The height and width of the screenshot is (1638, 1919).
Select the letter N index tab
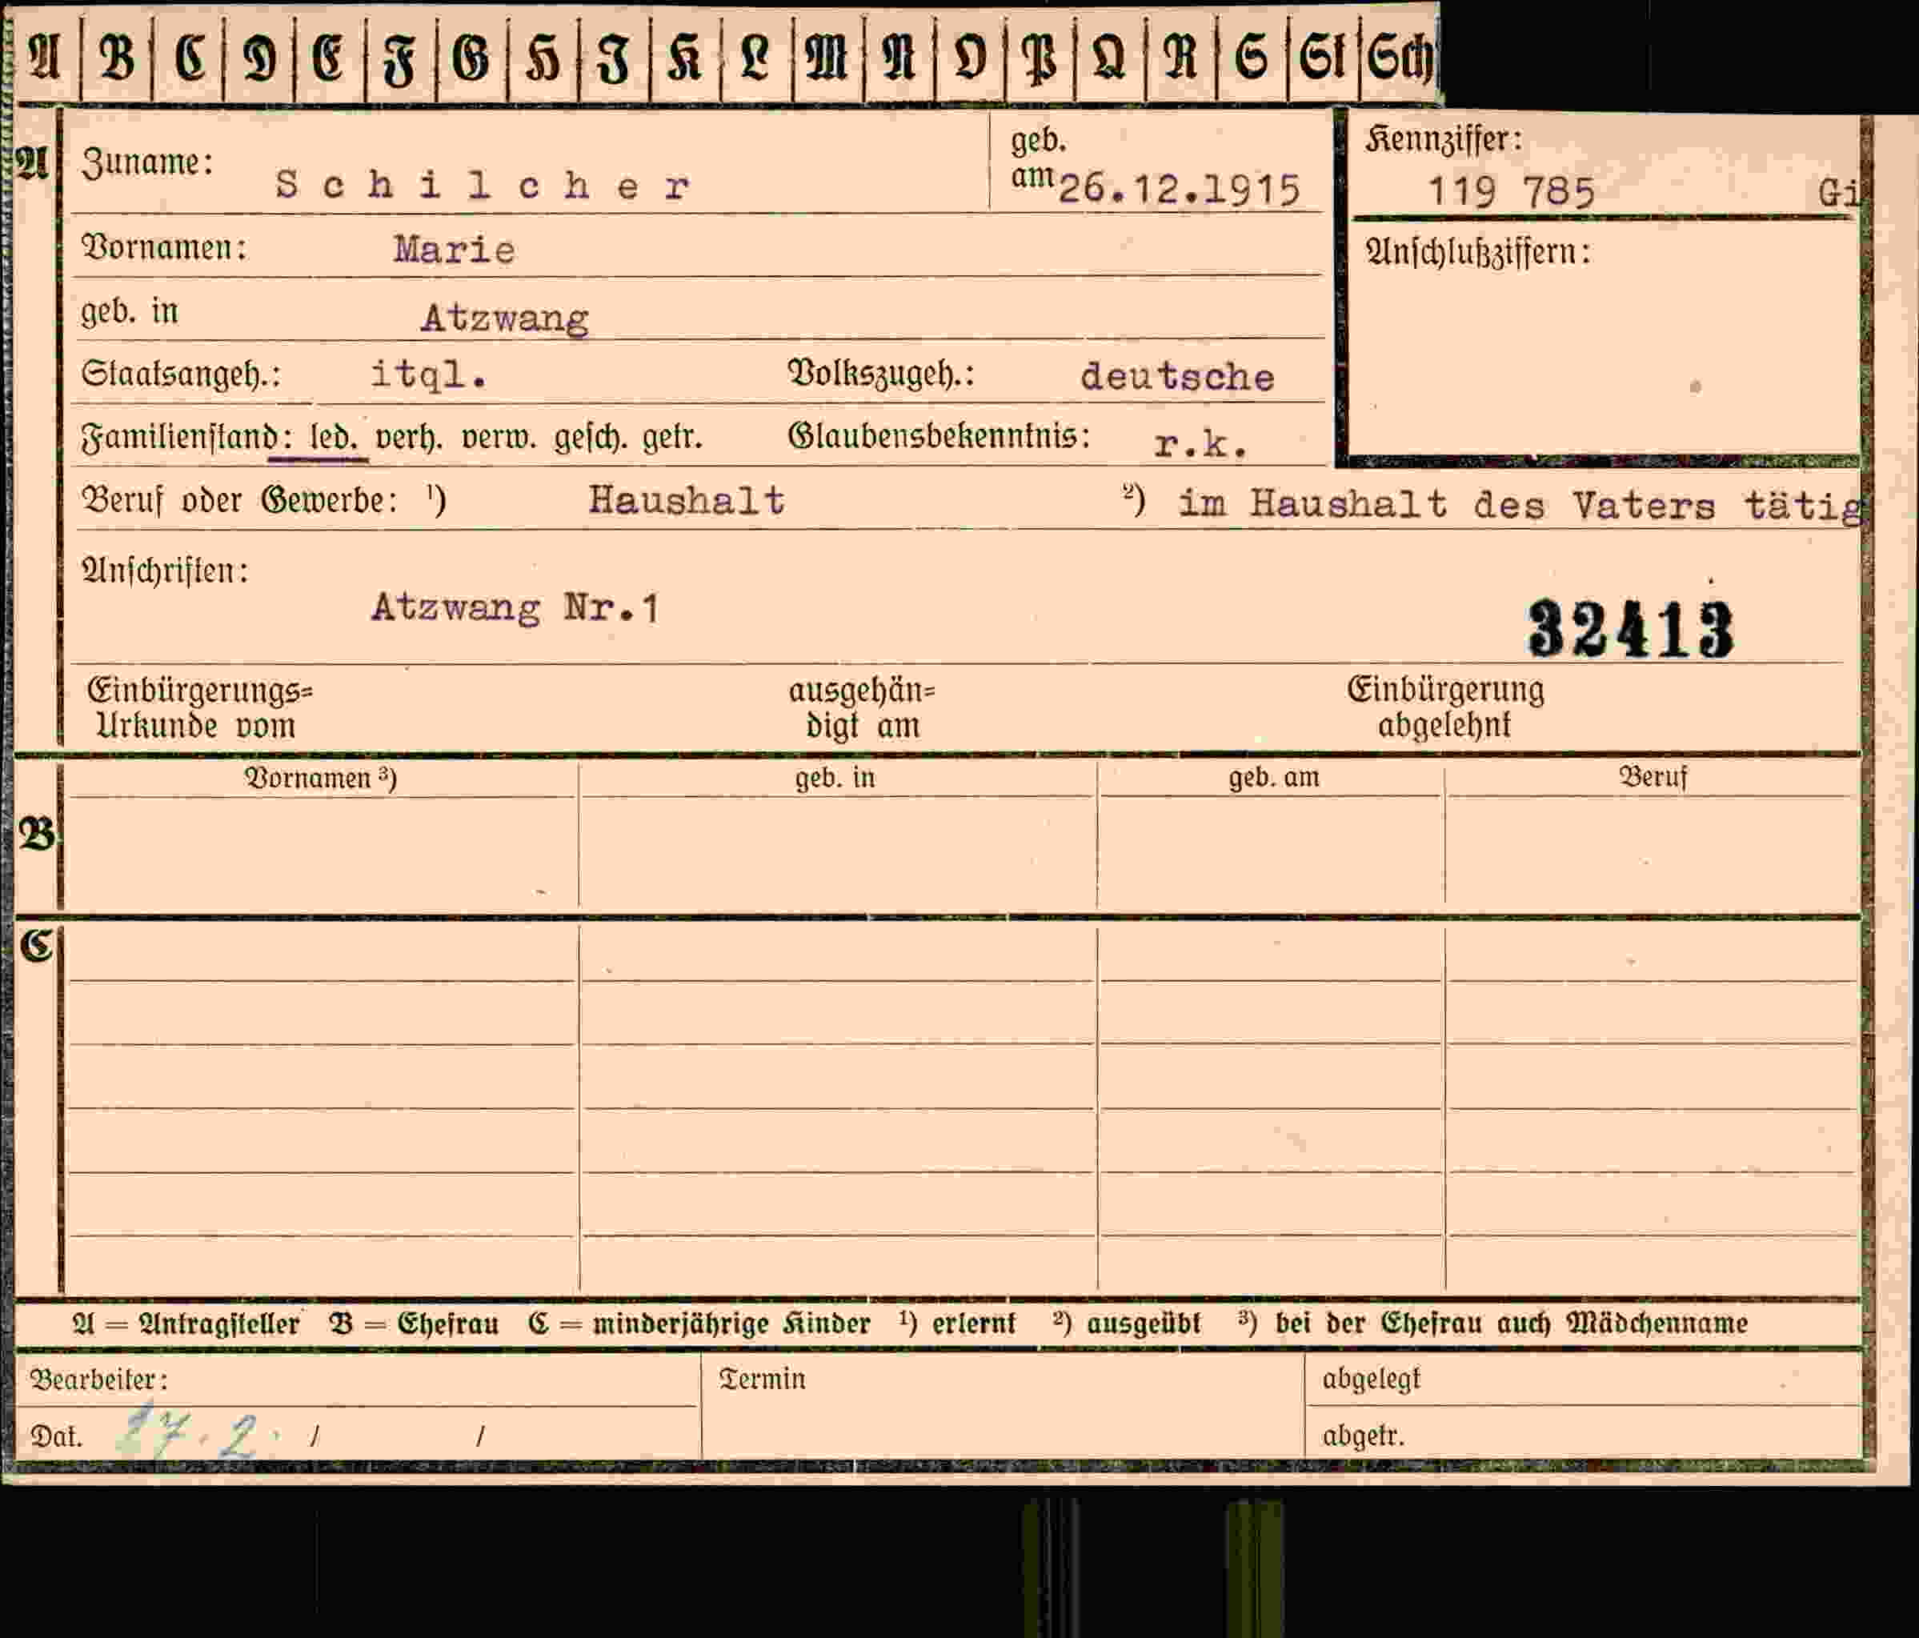click(x=899, y=58)
